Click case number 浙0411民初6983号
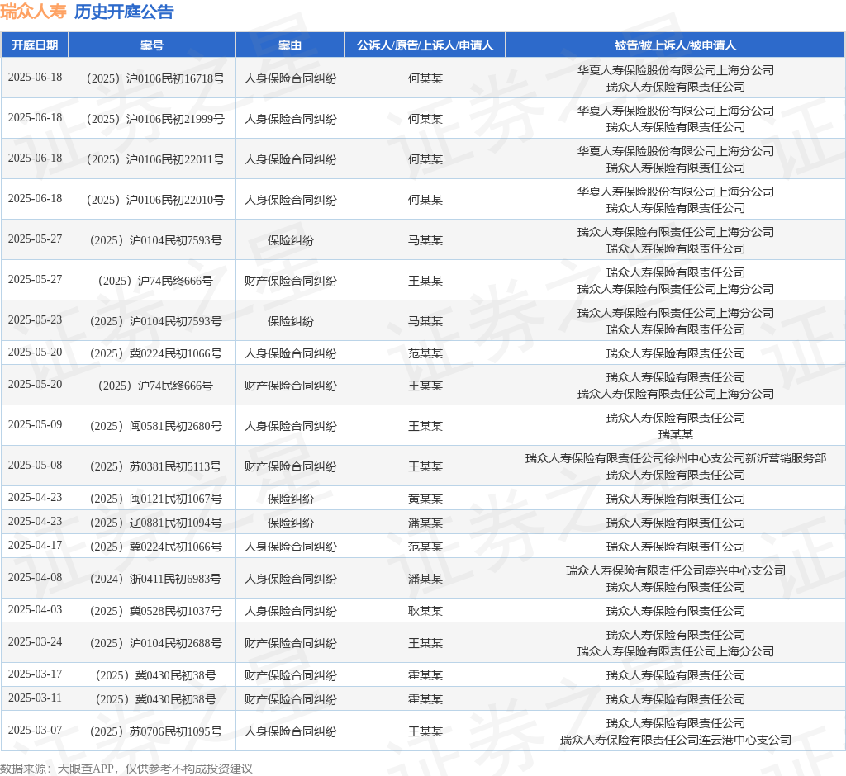This screenshot has height=776, width=846. [x=155, y=579]
